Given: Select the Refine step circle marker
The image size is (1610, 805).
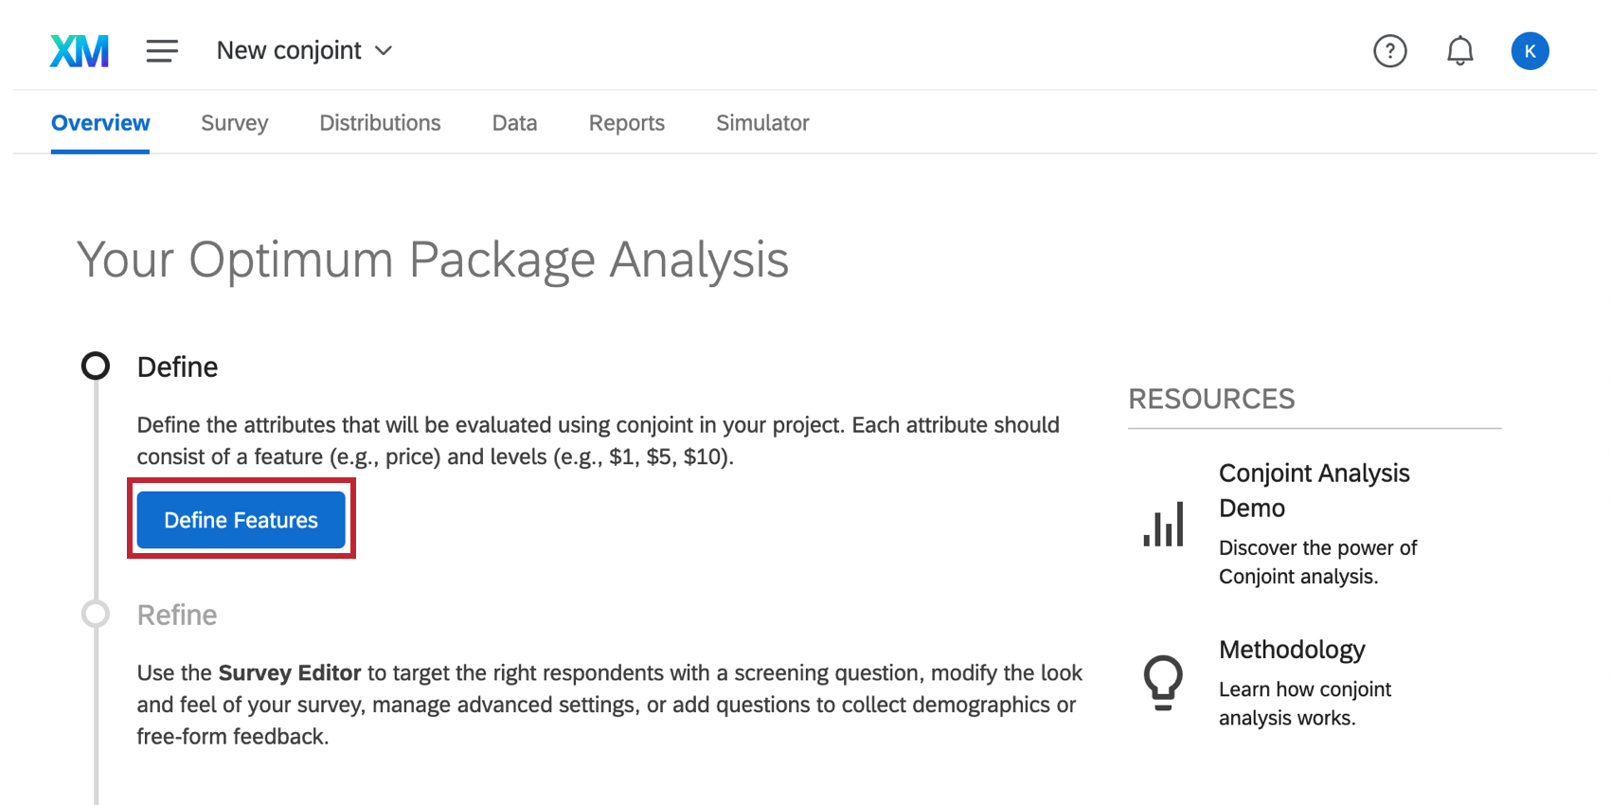Looking at the screenshot, I should click(x=96, y=614).
